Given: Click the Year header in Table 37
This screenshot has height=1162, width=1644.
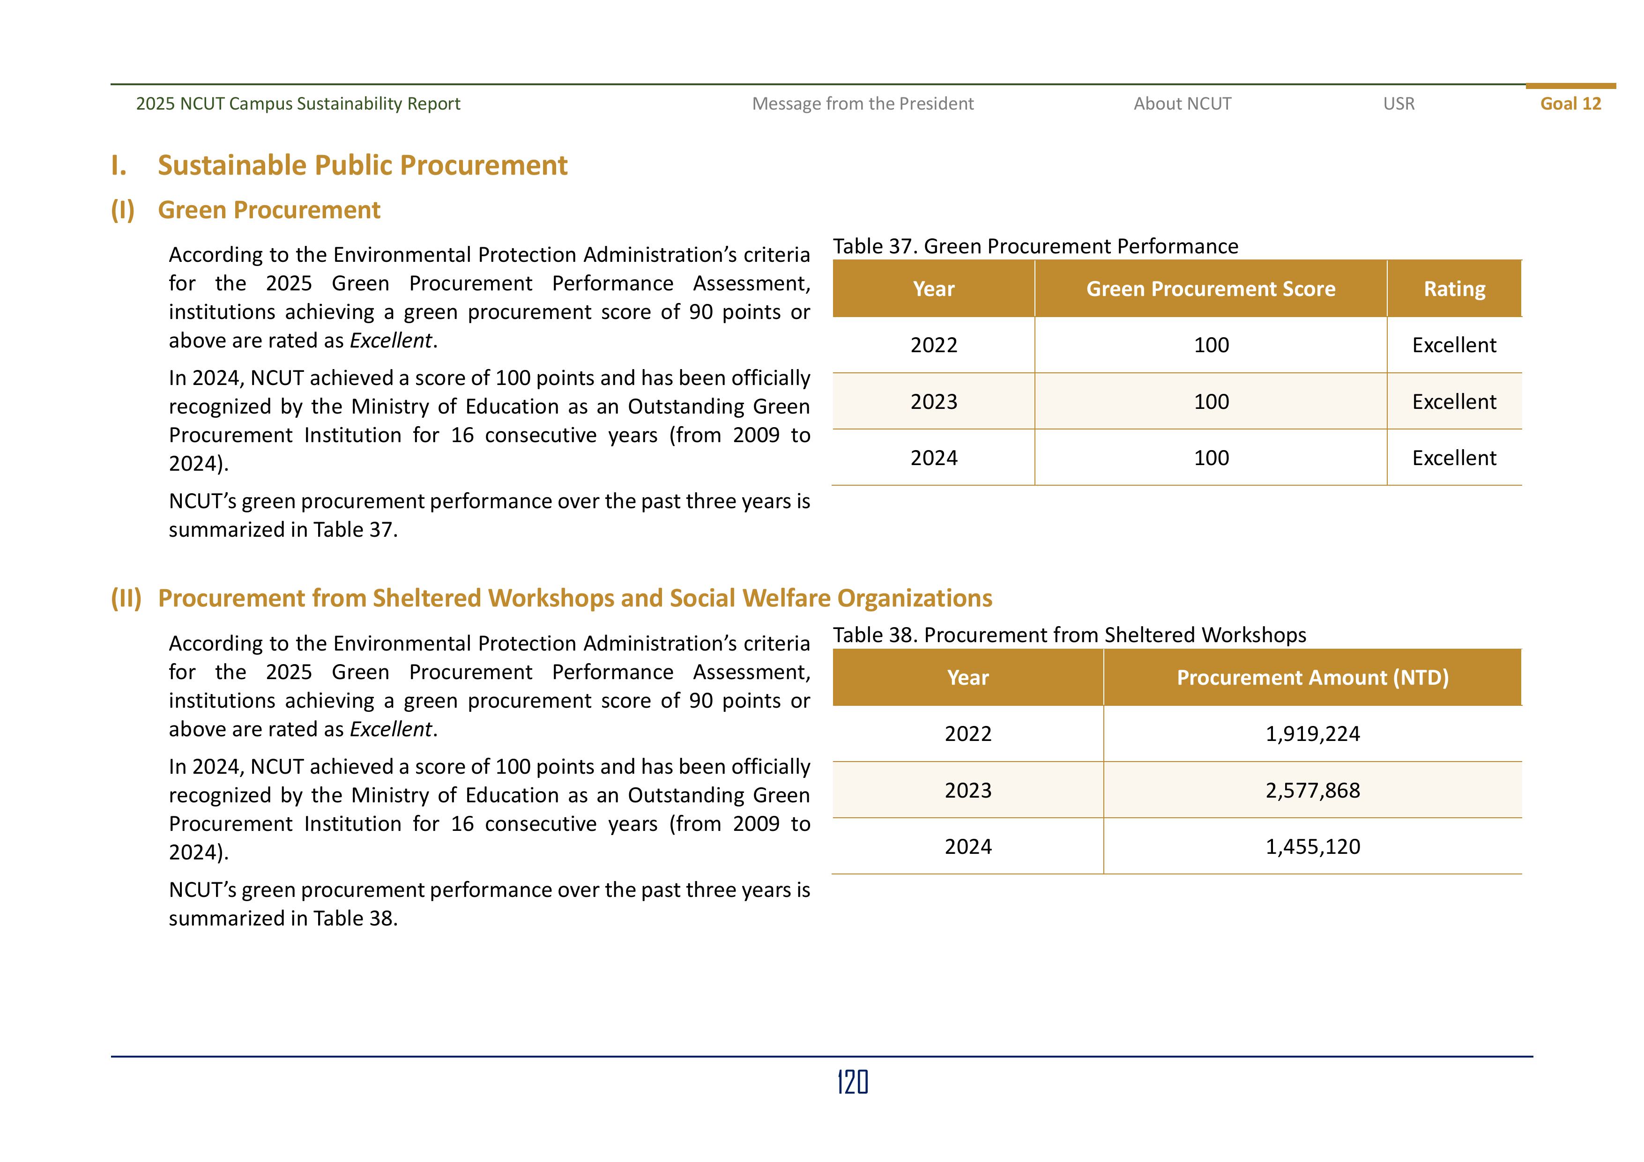Looking at the screenshot, I should [x=933, y=289].
